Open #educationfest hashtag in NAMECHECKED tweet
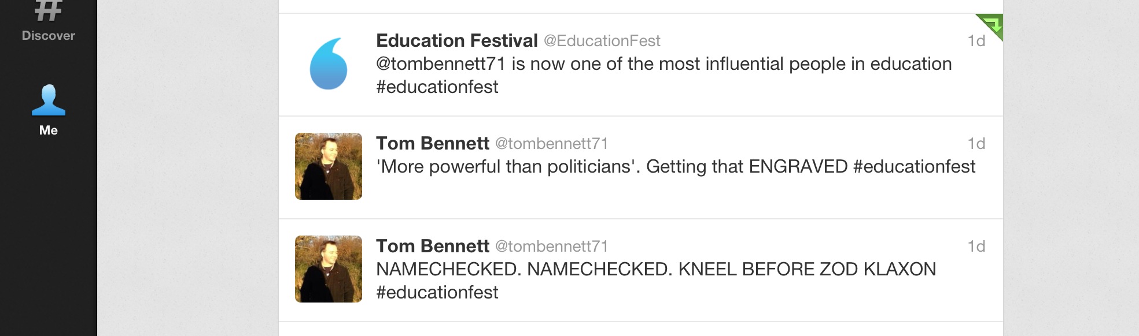 click(x=437, y=292)
